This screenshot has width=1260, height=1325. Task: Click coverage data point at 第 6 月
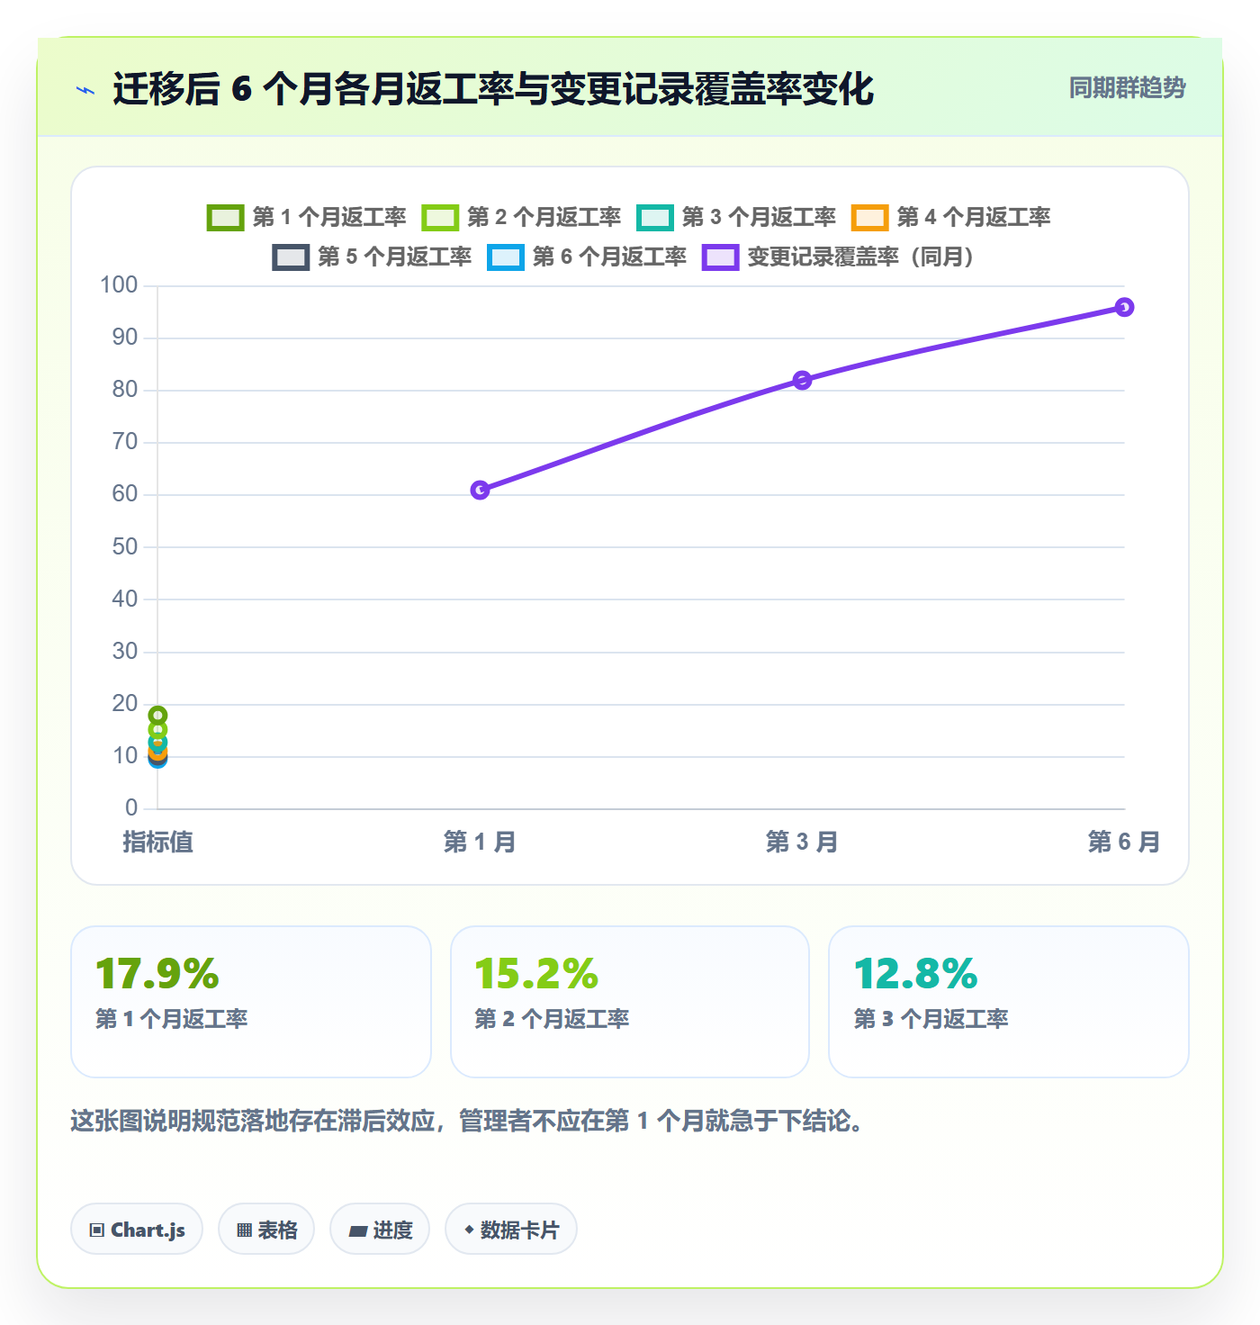coord(1124,307)
